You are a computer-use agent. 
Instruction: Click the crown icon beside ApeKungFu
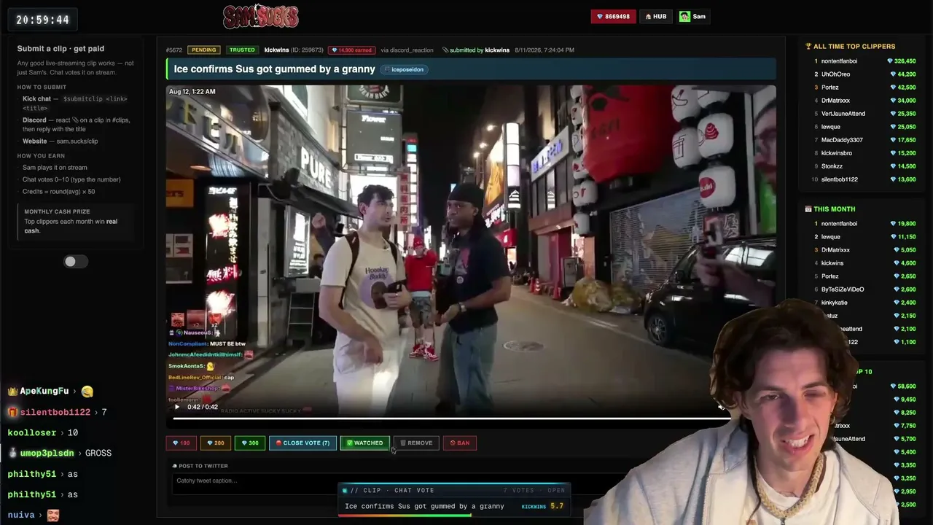point(12,392)
